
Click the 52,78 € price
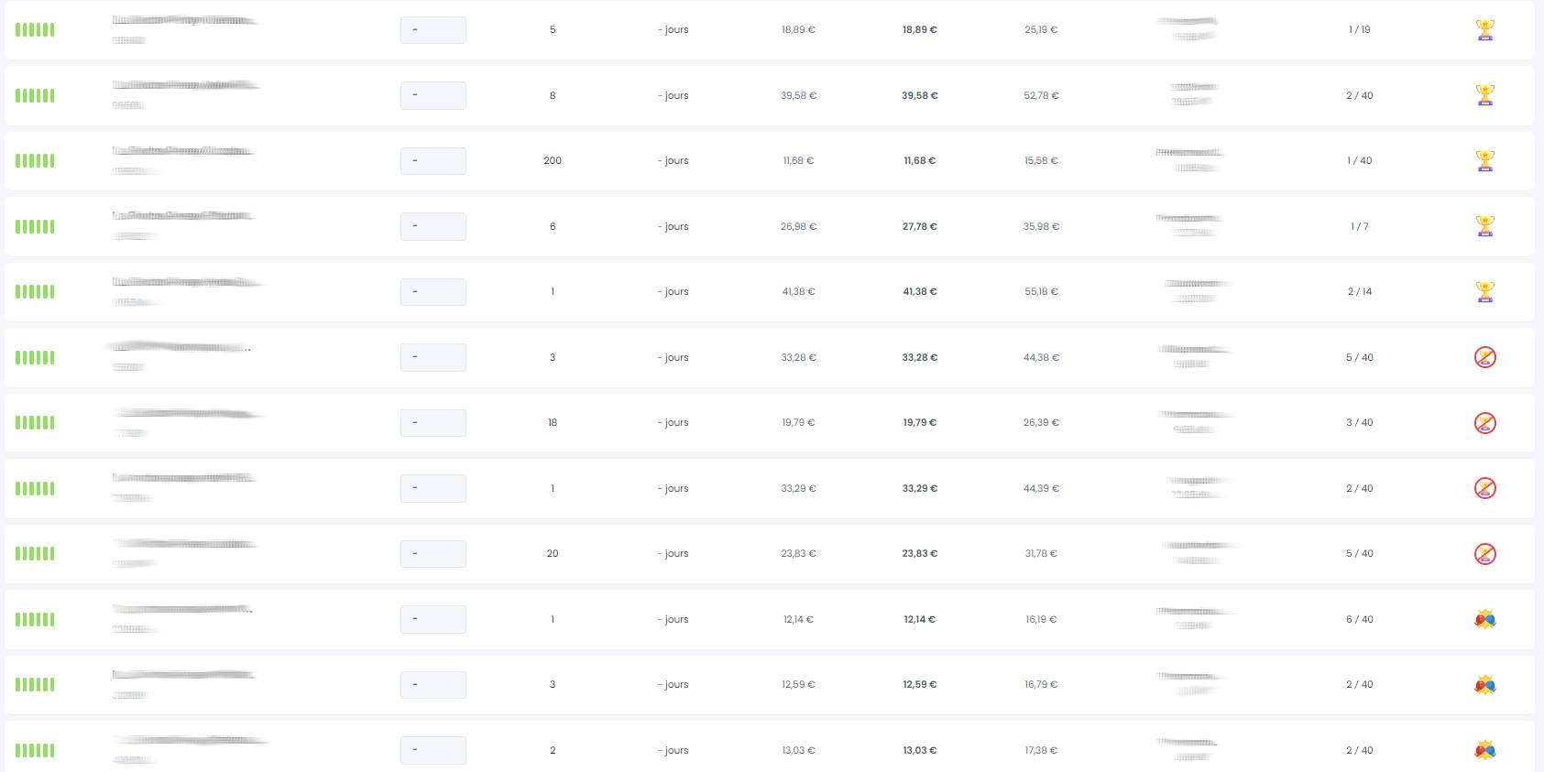click(1041, 95)
